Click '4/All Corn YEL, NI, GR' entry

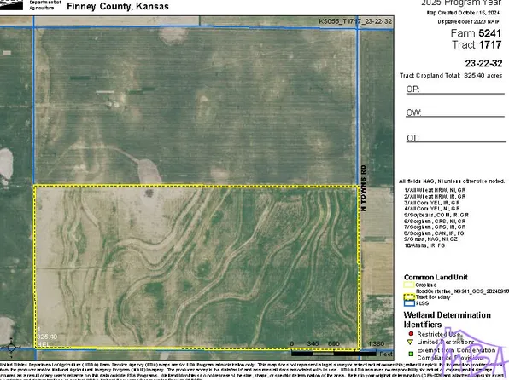(432, 209)
